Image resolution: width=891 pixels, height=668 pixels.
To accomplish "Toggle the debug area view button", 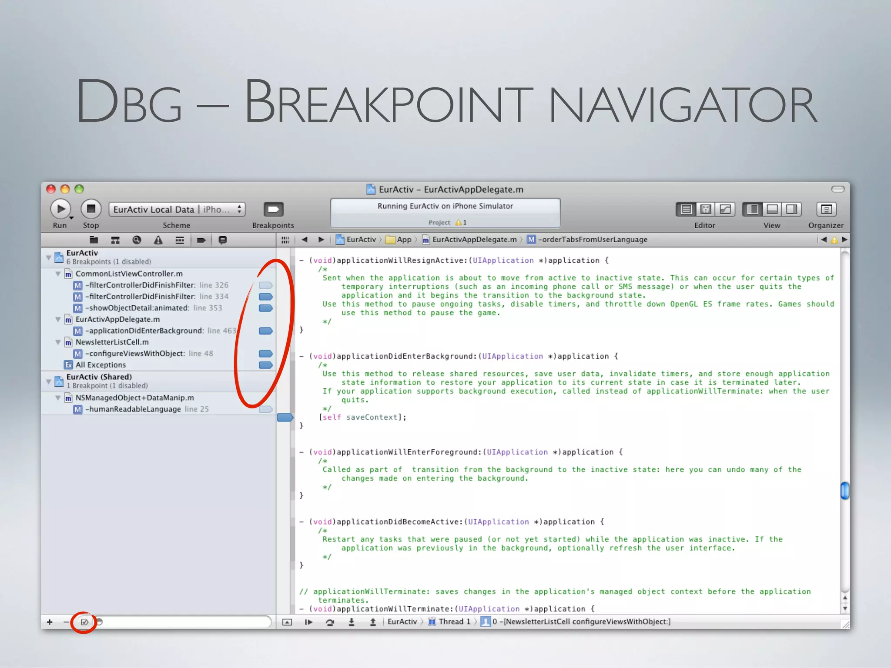I will pos(772,209).
